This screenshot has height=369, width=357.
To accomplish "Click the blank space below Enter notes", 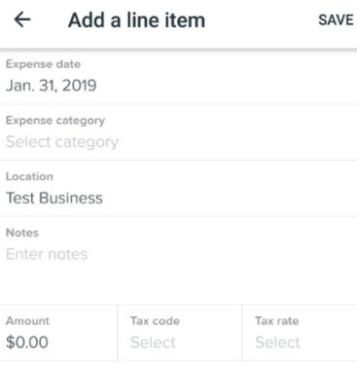I will click(x=178, y=284).
